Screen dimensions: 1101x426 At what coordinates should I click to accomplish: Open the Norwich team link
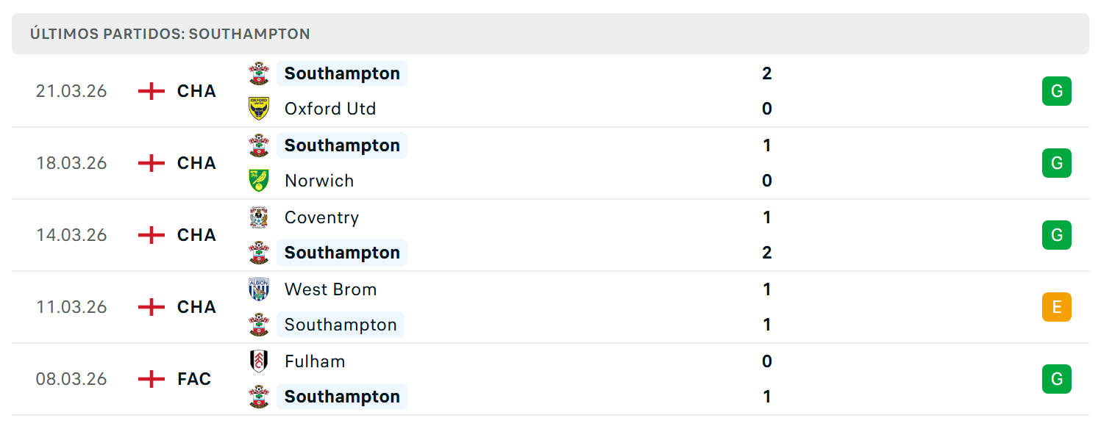pyautogui.click(x=319, y=181)
